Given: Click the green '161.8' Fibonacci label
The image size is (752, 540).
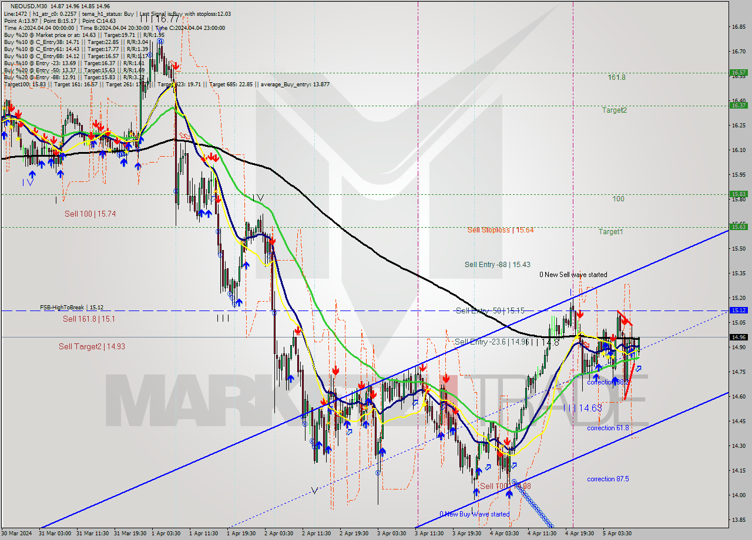Looking at the screenshot, I should [x=617, y=77].
